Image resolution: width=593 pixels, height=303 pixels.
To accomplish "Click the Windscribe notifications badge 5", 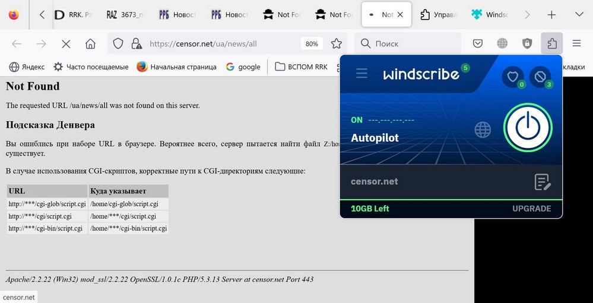I will [465, 68].
